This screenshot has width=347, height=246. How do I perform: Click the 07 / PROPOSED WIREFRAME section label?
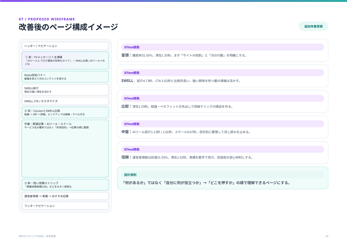click(47, 19)
